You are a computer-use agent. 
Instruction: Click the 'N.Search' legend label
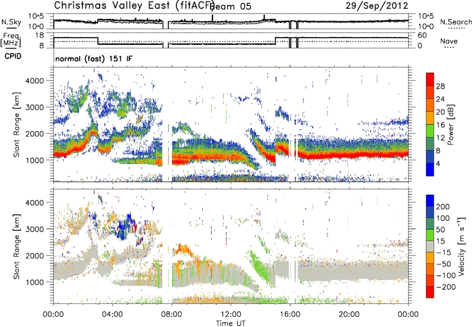(x=455, y=22)
